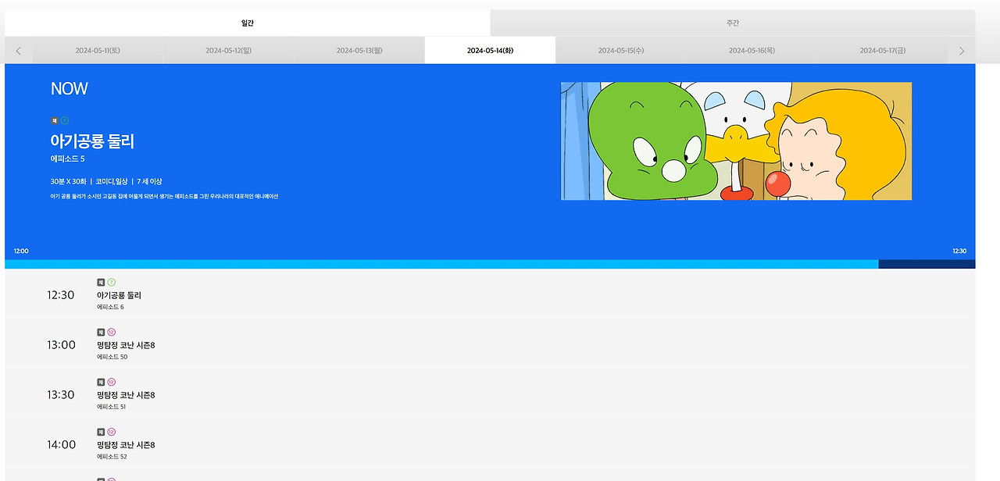
Task: Click 에피소드 52 text
Action: [112, 457]
